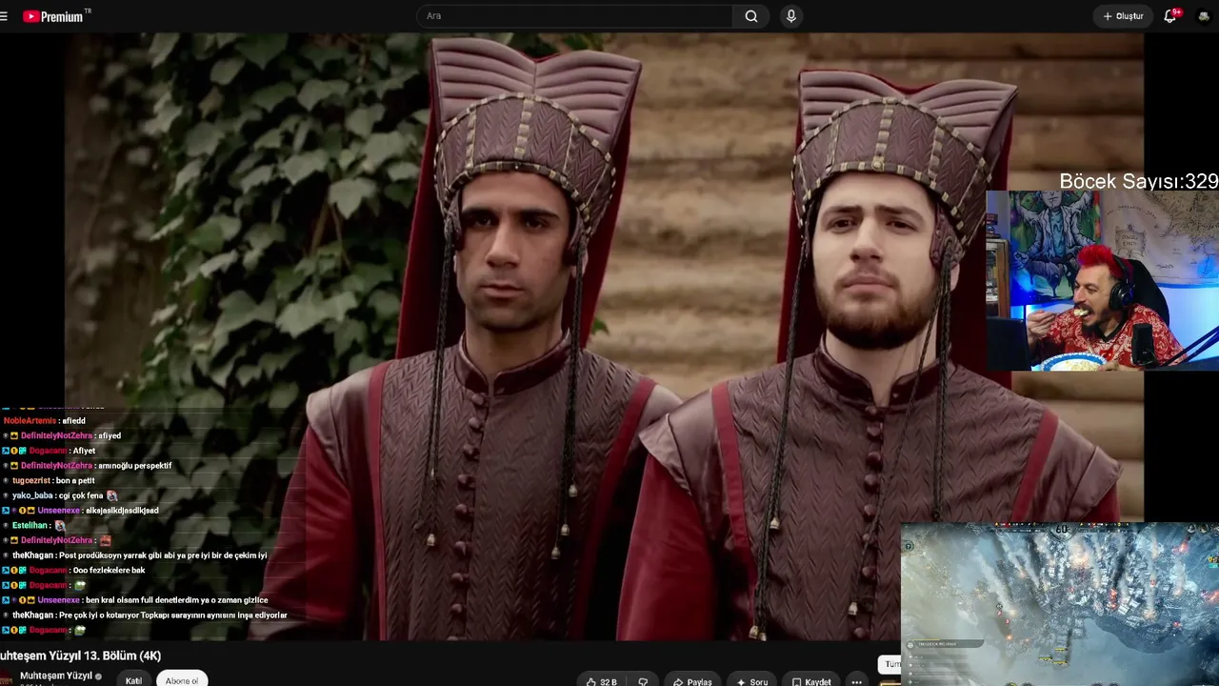Click the magnifier search button

[751, 16]
